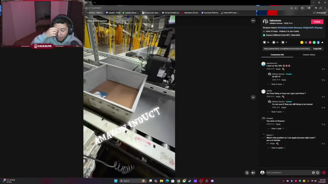Post comment with the red arrow button
Viewport: 328px width, 184px height.
tap(324, 172)
